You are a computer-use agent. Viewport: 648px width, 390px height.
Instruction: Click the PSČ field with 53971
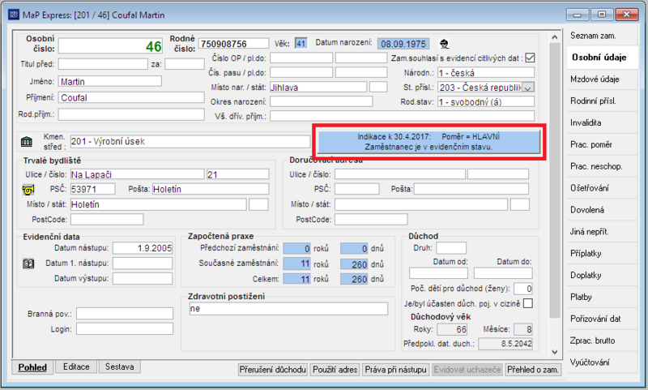(x=92, y=189)
